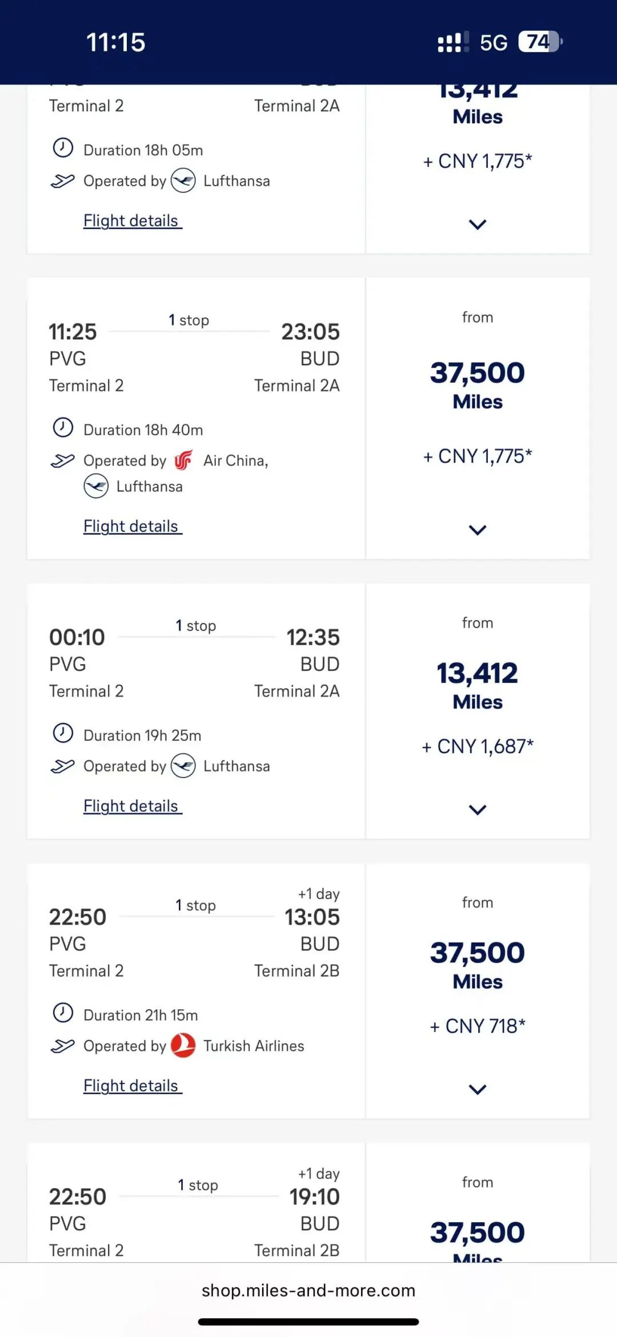Click the clock icon beside Duration 18h 40m
The width and height of the screenshot is (617, 1337).
point(63,428)
